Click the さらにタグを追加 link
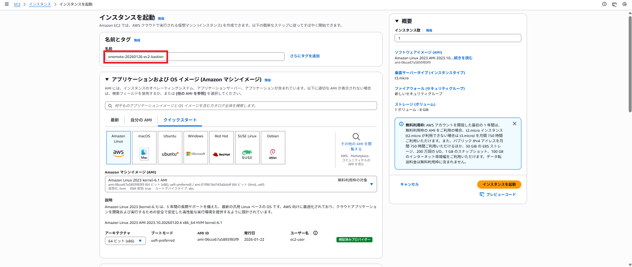This screenshot has width=632, height=267. [x=305, y=56]
